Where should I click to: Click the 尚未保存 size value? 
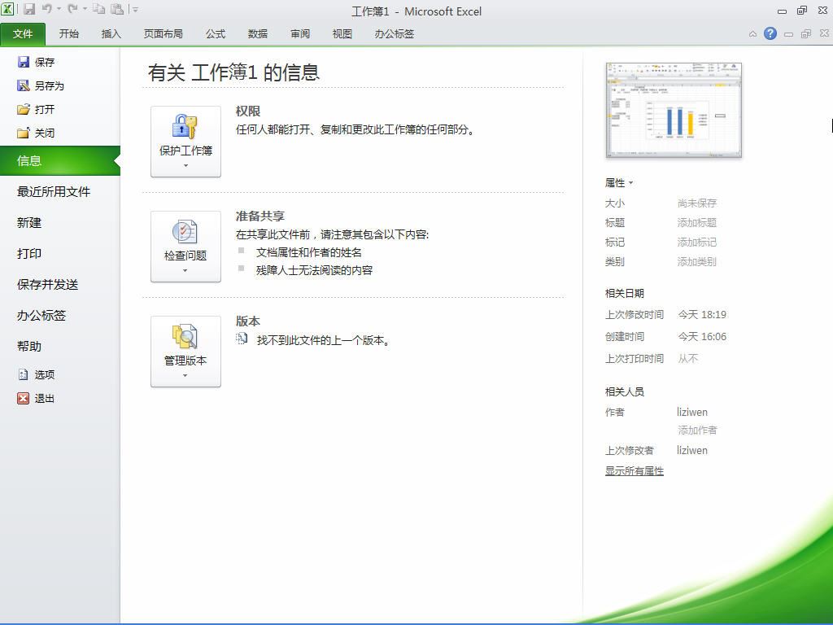click(x=697, y=203)
